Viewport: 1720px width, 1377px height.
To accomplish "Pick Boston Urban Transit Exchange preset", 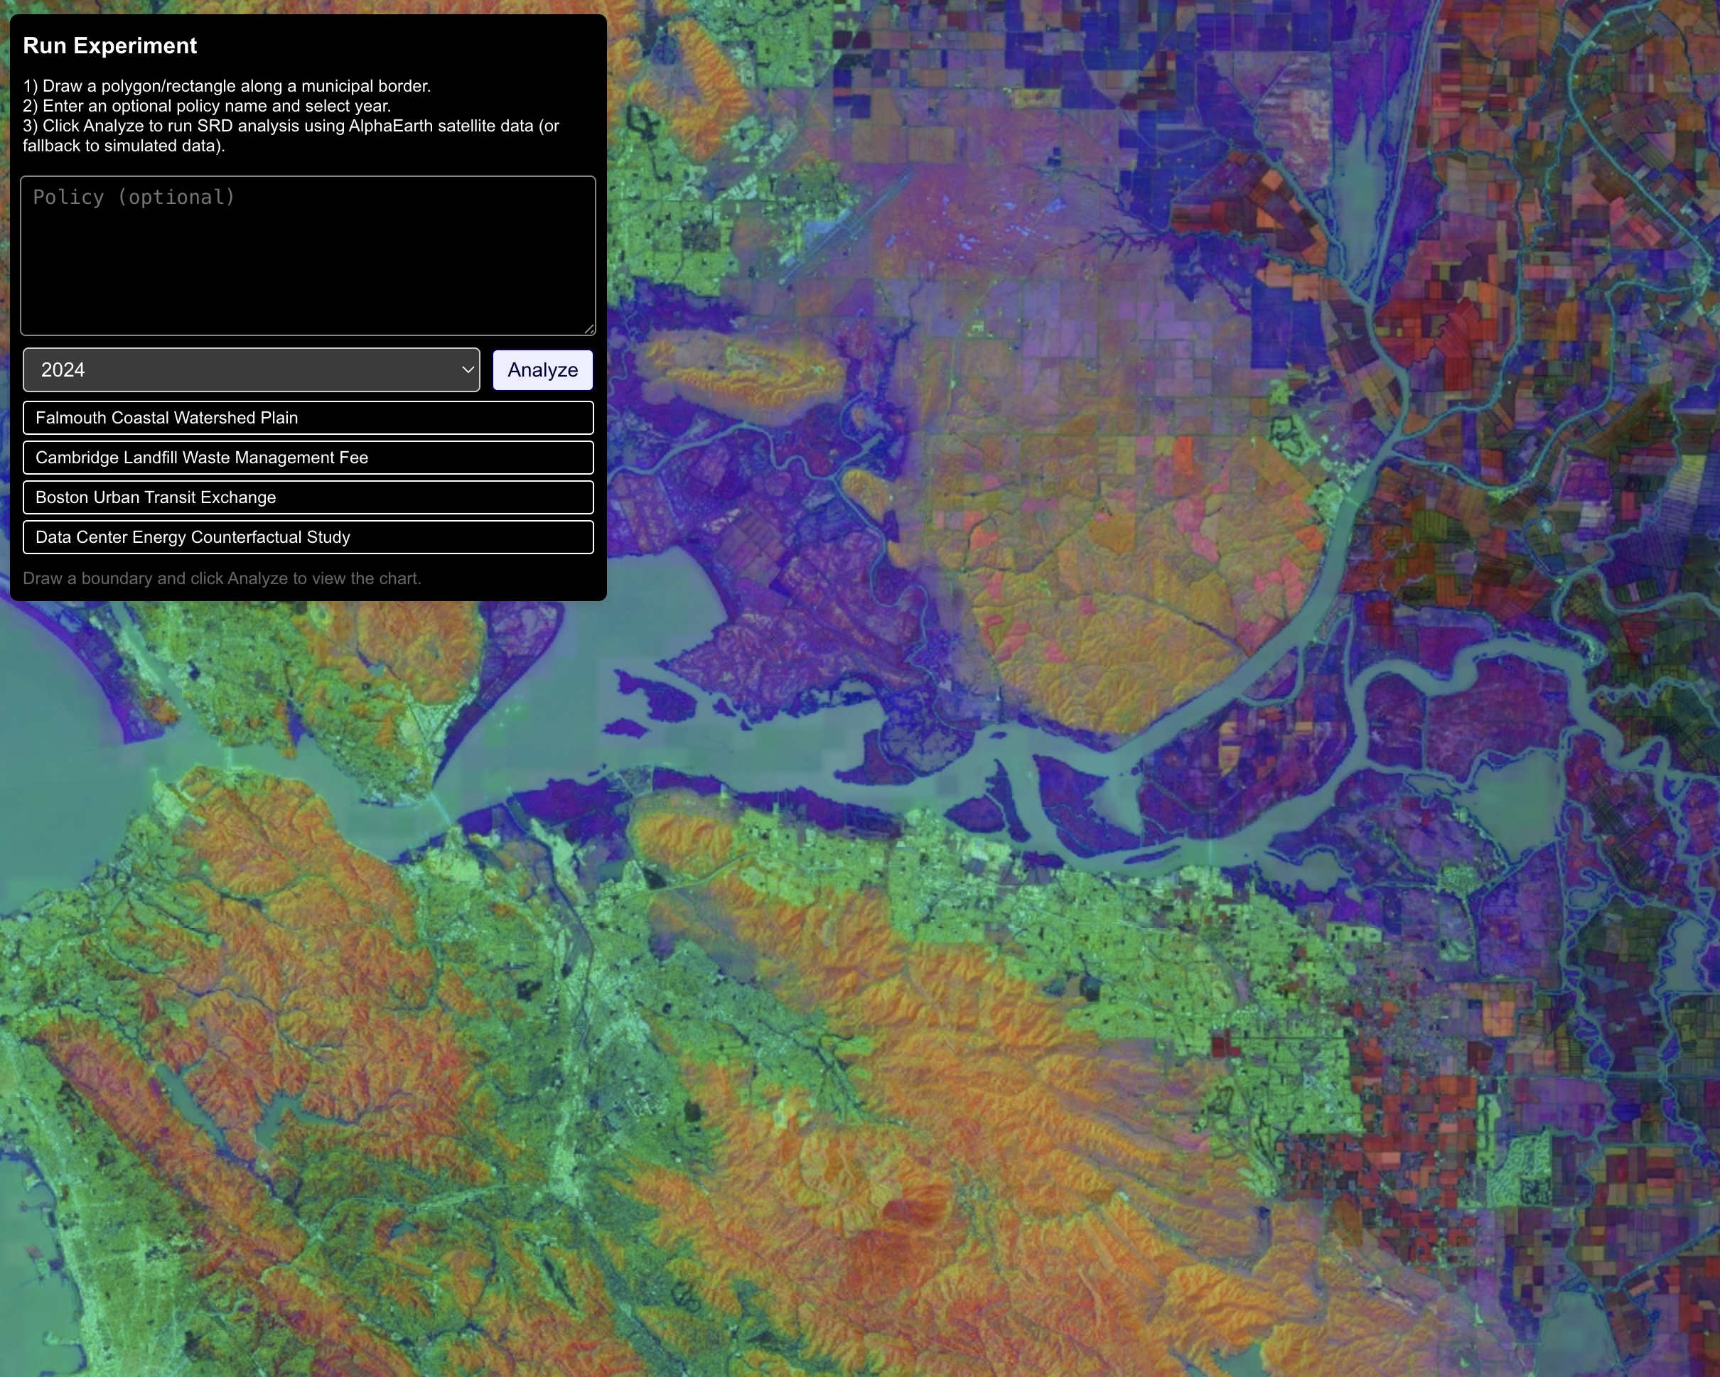I will [308, 497].
